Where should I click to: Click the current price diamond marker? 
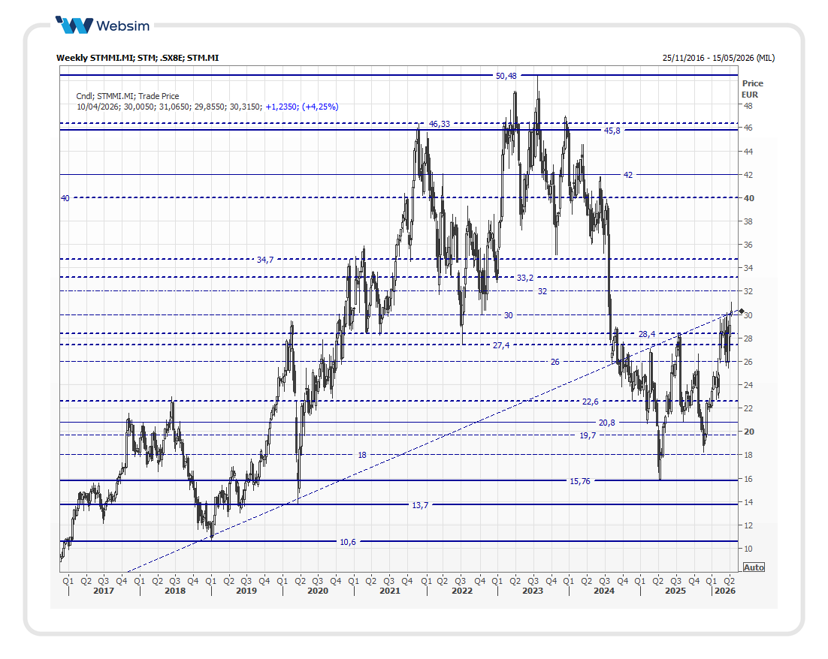[742, 311]
